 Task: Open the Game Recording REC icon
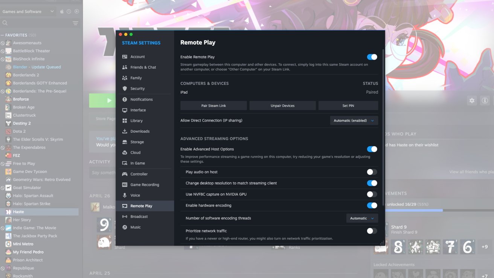[125, 185]
